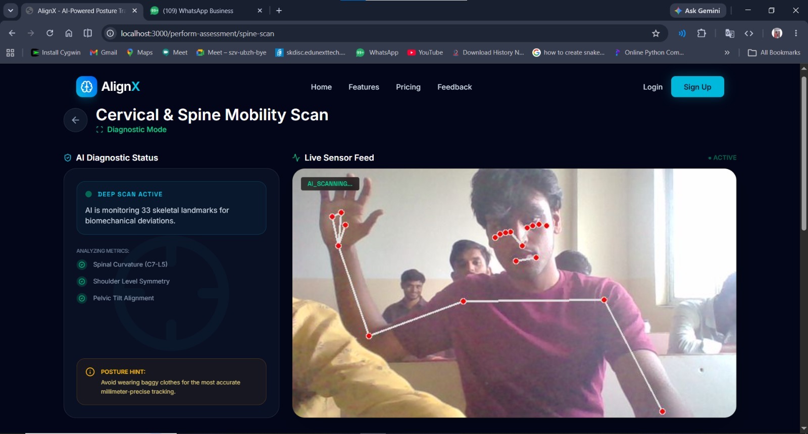This screenshot has height=434, width=808.
Task: Open the browser Home page icon
Action: [69, 33]
